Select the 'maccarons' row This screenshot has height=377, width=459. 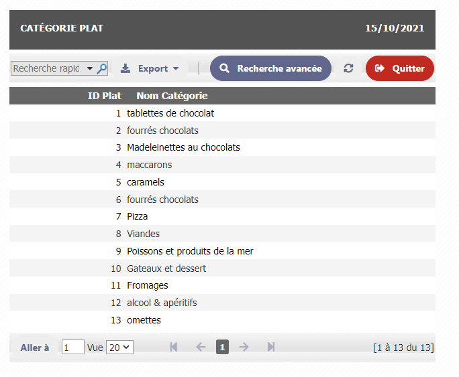[x=222, y=165]
